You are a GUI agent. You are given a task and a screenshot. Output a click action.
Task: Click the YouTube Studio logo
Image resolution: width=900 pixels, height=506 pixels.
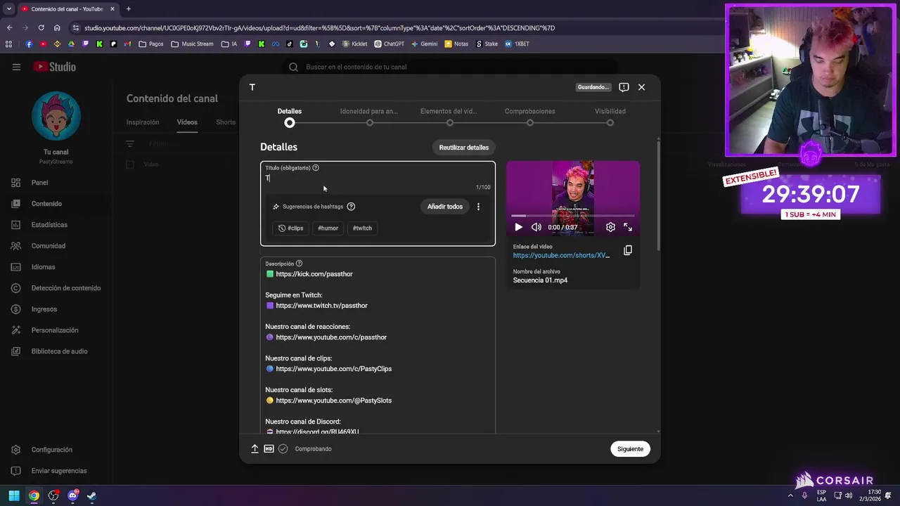[x=54, y=67]
